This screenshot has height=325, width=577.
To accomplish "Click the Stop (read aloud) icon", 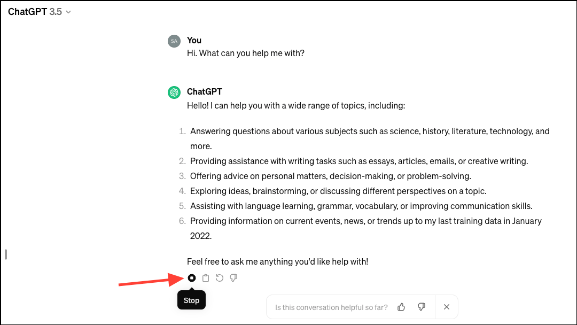I will 192,278.
